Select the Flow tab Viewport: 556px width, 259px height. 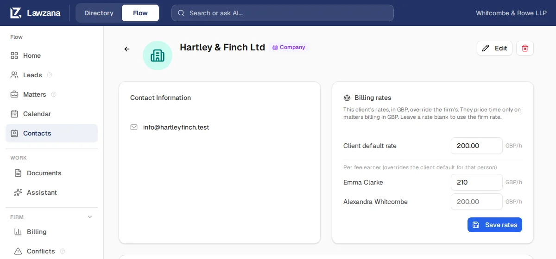pyautogui.click(x=140, y=13)
